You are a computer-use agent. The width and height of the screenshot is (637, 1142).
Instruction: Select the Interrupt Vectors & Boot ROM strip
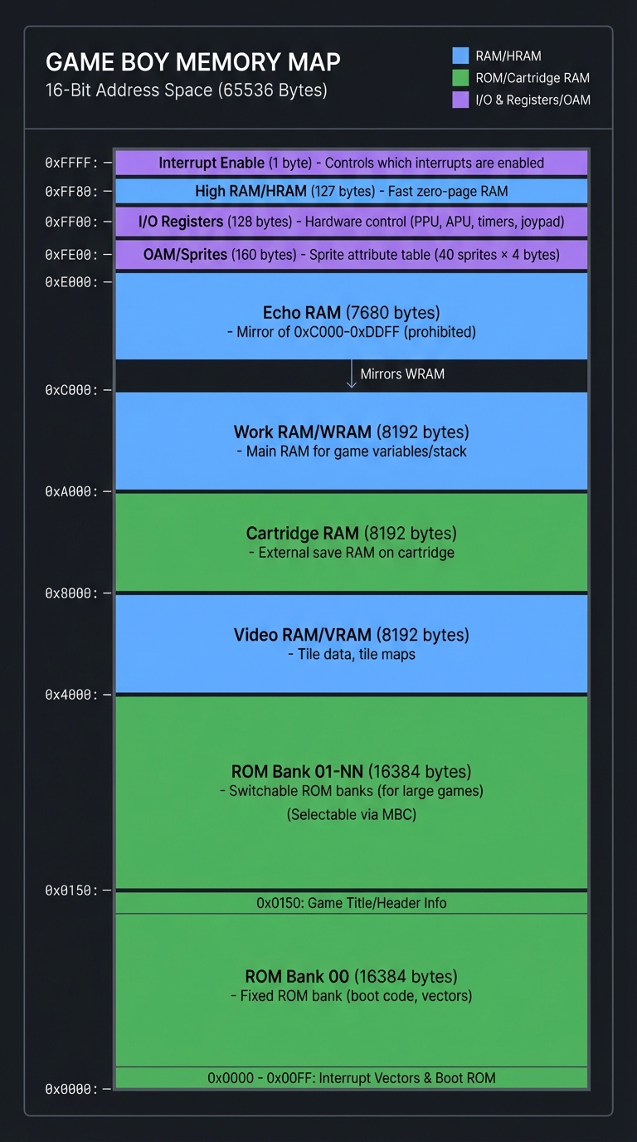tap(351, 1078)
